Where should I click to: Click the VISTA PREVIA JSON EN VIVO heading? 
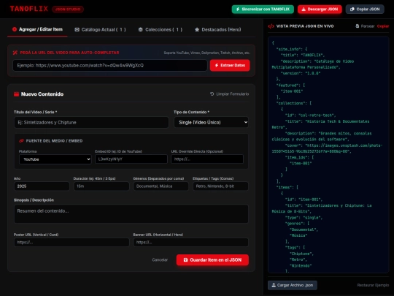pyautogui.click(x=305, y=26)
